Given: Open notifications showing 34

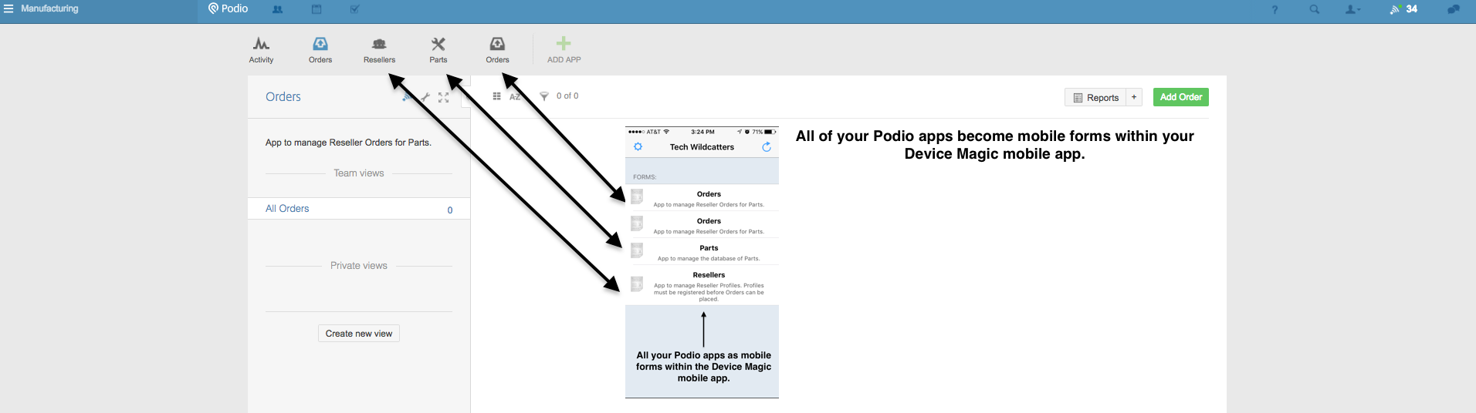Looking at the screenshot, I should tap(1403, 9).
